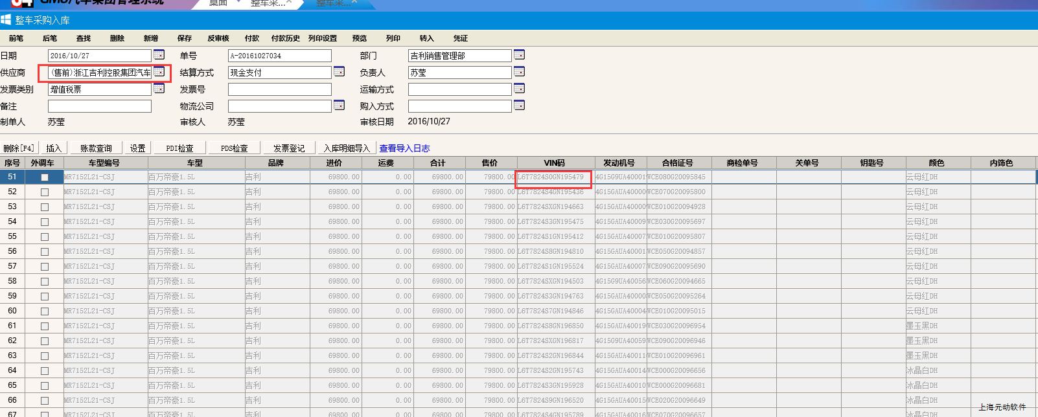Screen dimensions: 1038x417
Task: Switch to the 桌面 tab
Action: pos(218,3)
